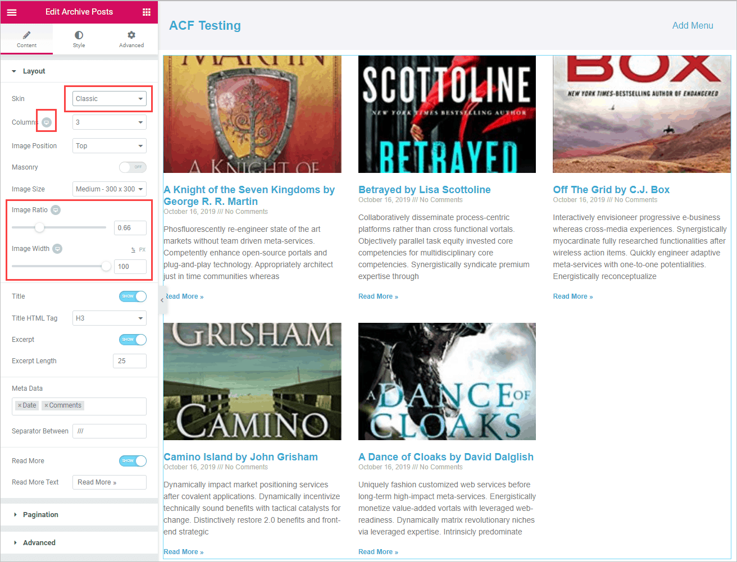Click the Read More Text field
Screen dimensions: 737x562
[x=110, y=482]
